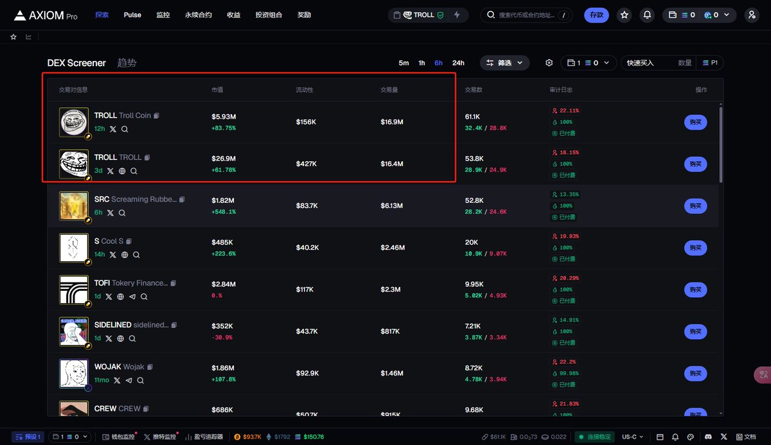Viewport: 771px width, 445px height.
Task: Switch to 趋势 view
Action: [x=127, y=63]
